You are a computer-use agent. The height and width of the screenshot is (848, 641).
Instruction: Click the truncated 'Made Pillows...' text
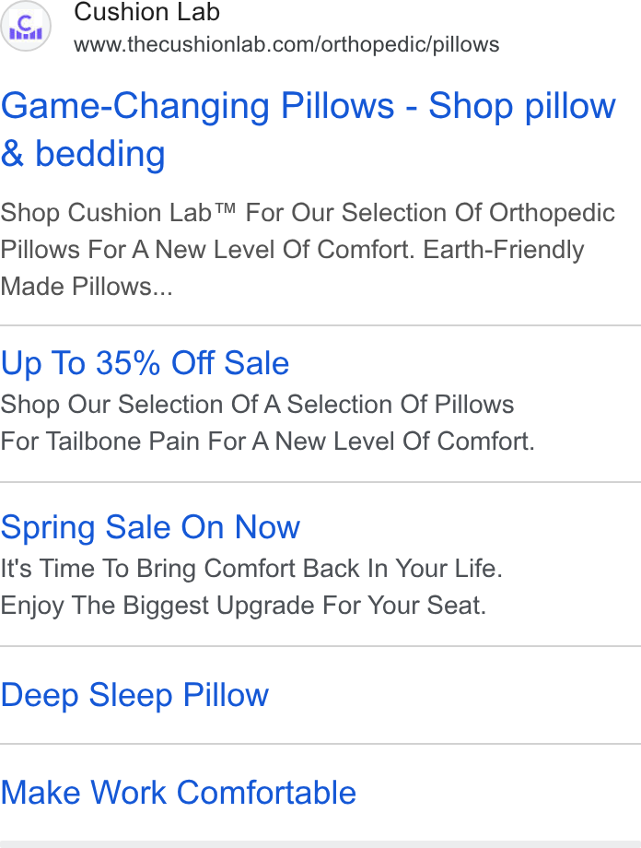87,287
